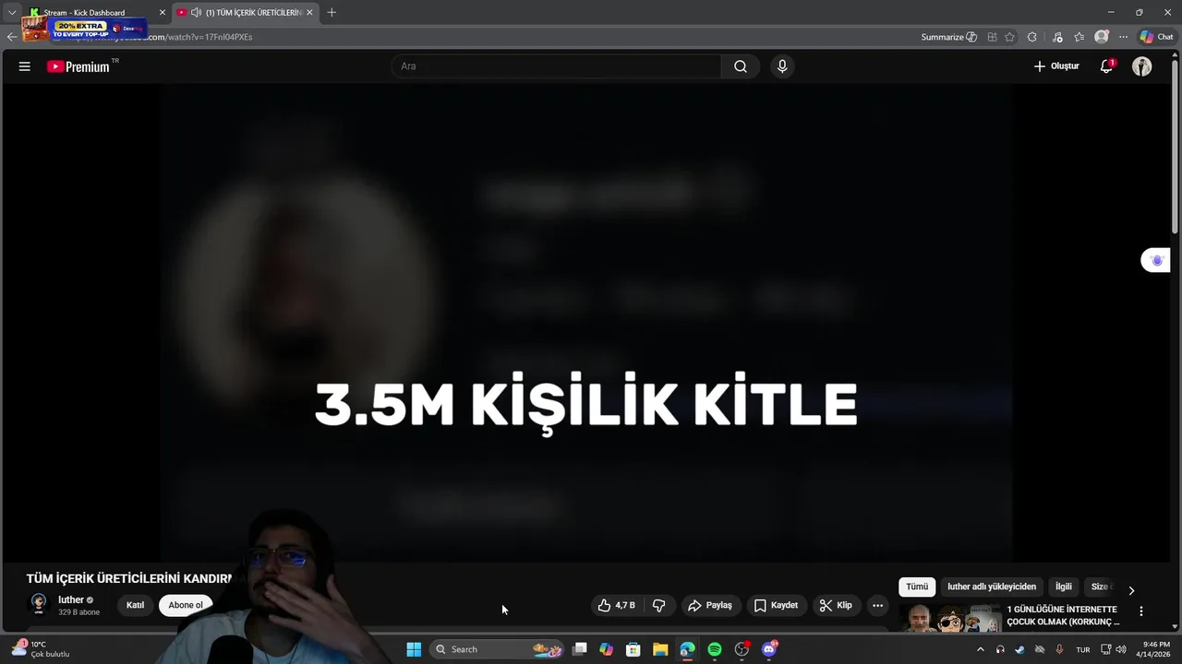Switch TUR keyboard language
The width and height of the screenshot is (1182, 664).
coord(1083,649)
